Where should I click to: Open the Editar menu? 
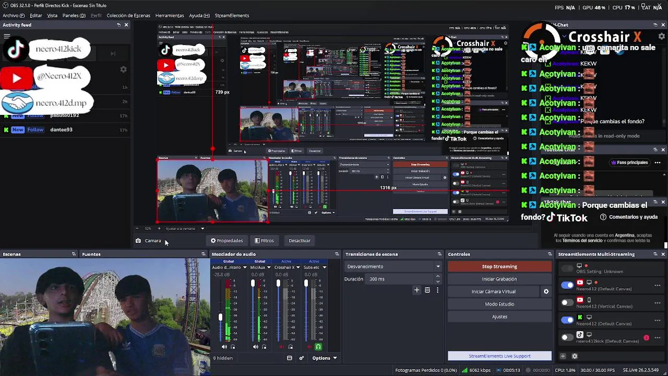click(36, 16)
